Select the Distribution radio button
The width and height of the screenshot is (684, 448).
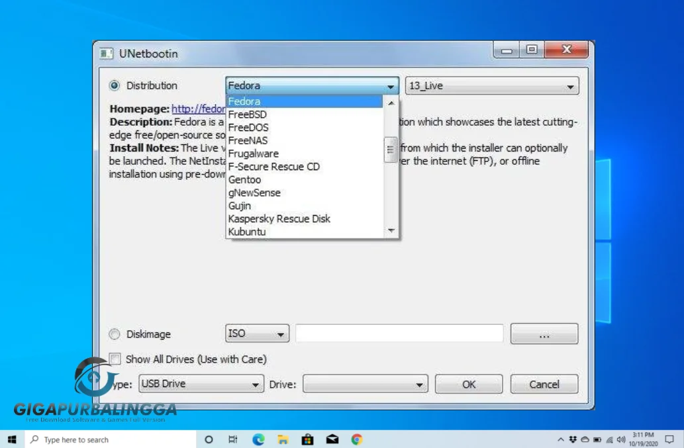click(x=115, y=85)
